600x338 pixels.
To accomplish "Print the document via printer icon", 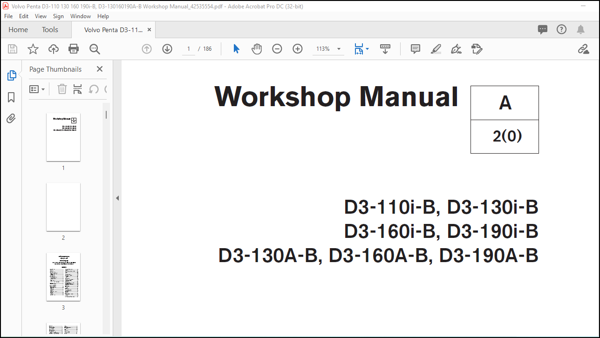I will click(x=74, y=49).
